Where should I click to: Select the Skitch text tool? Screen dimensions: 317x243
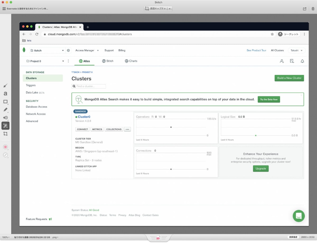5,93
